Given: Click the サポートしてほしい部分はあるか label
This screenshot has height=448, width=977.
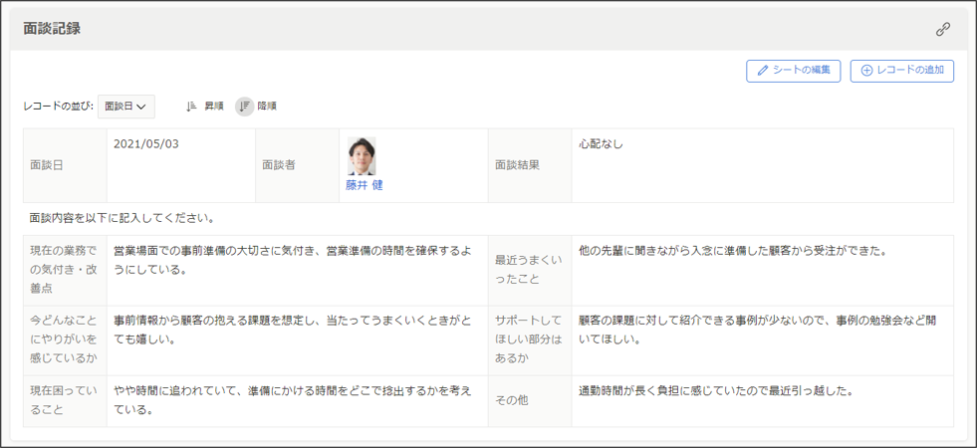Looking at the screenshot, I should tap(529, 339).
